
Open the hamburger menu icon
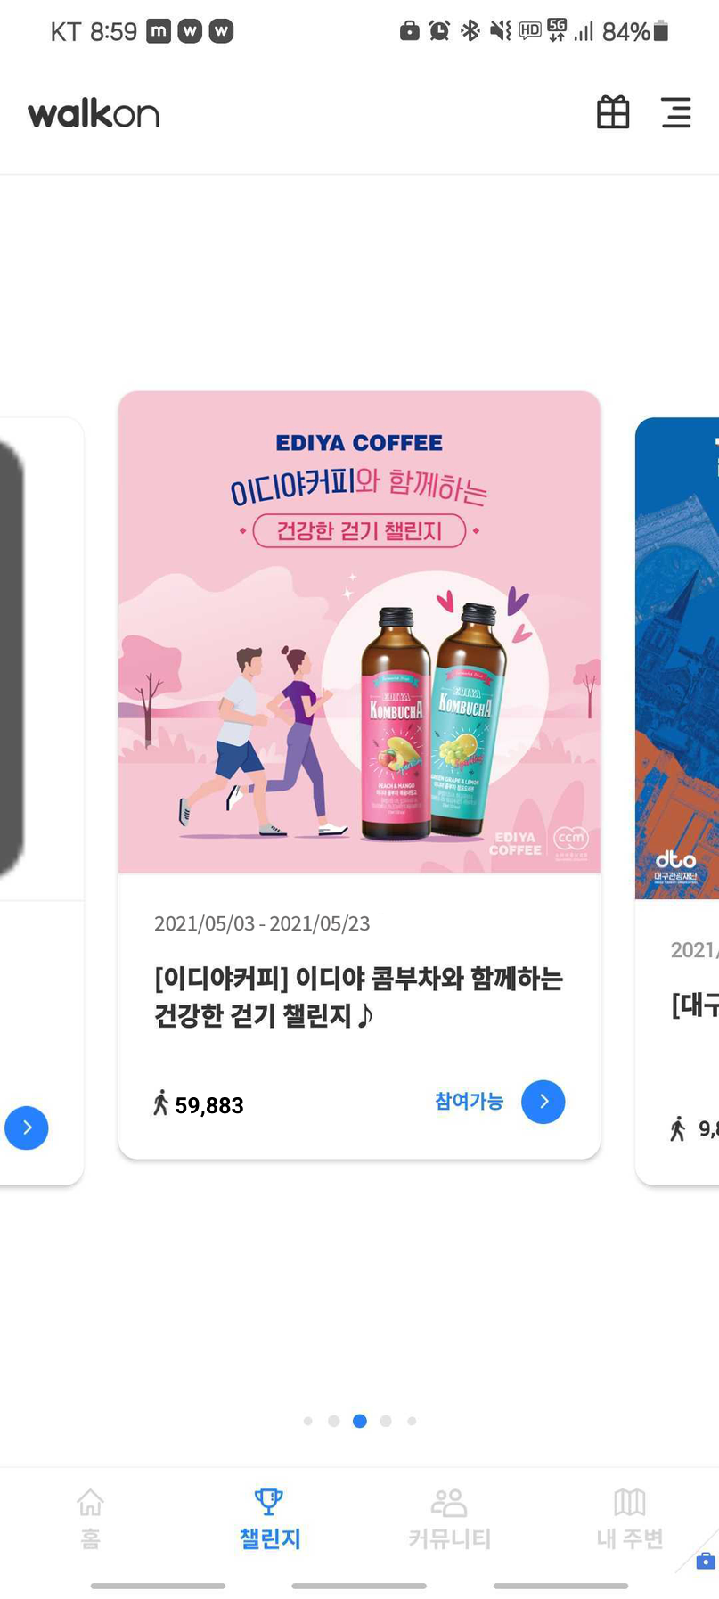coord(676,113)
